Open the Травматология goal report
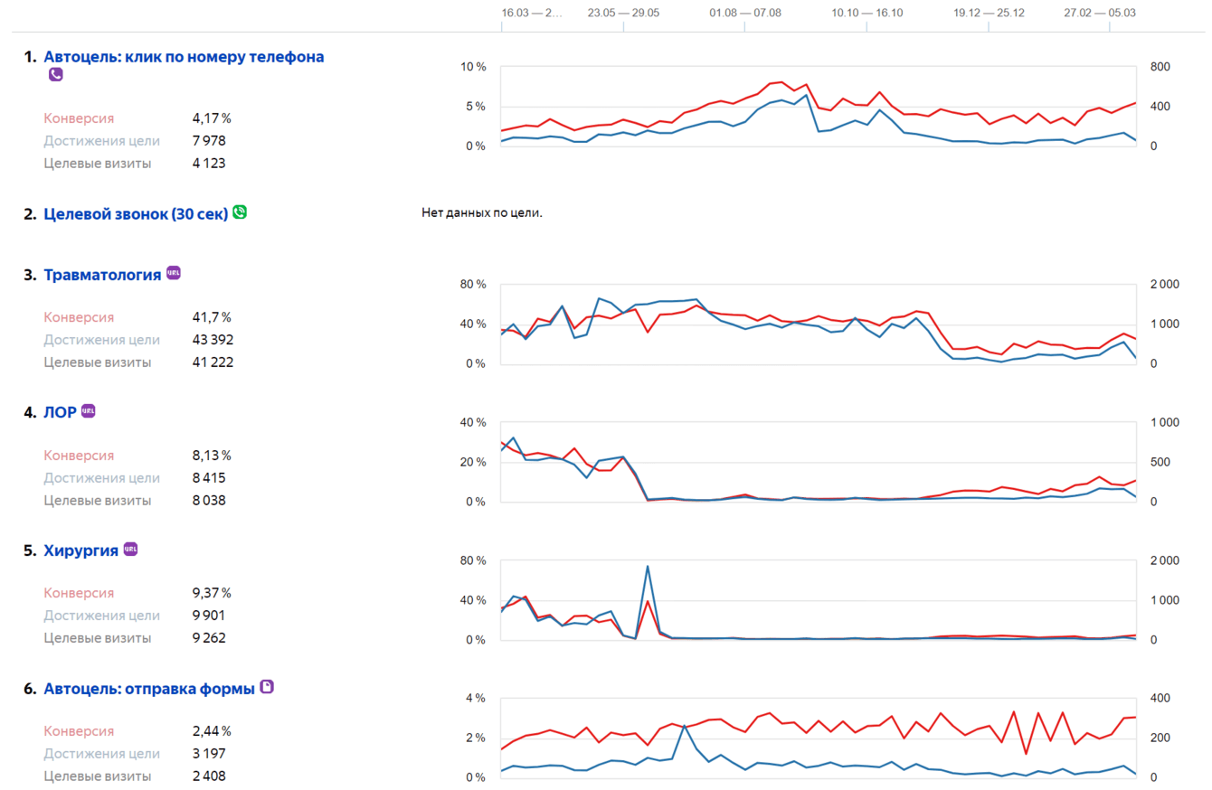Screen dimensions: 1212x790 pos(102,275)
